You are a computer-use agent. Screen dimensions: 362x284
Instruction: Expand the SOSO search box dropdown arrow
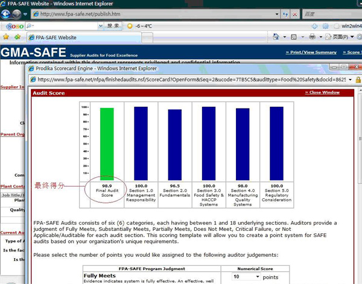[x=100, y=26]
